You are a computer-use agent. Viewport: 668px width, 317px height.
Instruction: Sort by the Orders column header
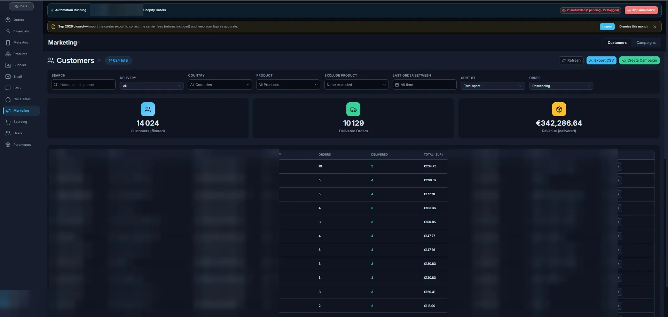[x=325, y=154]
